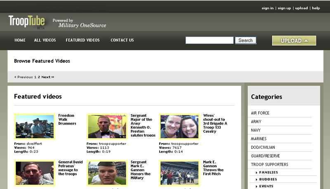Open troopsupporter under Wives' shout-out video
This screenshot has height=189, width=330.
pos(185,144)
